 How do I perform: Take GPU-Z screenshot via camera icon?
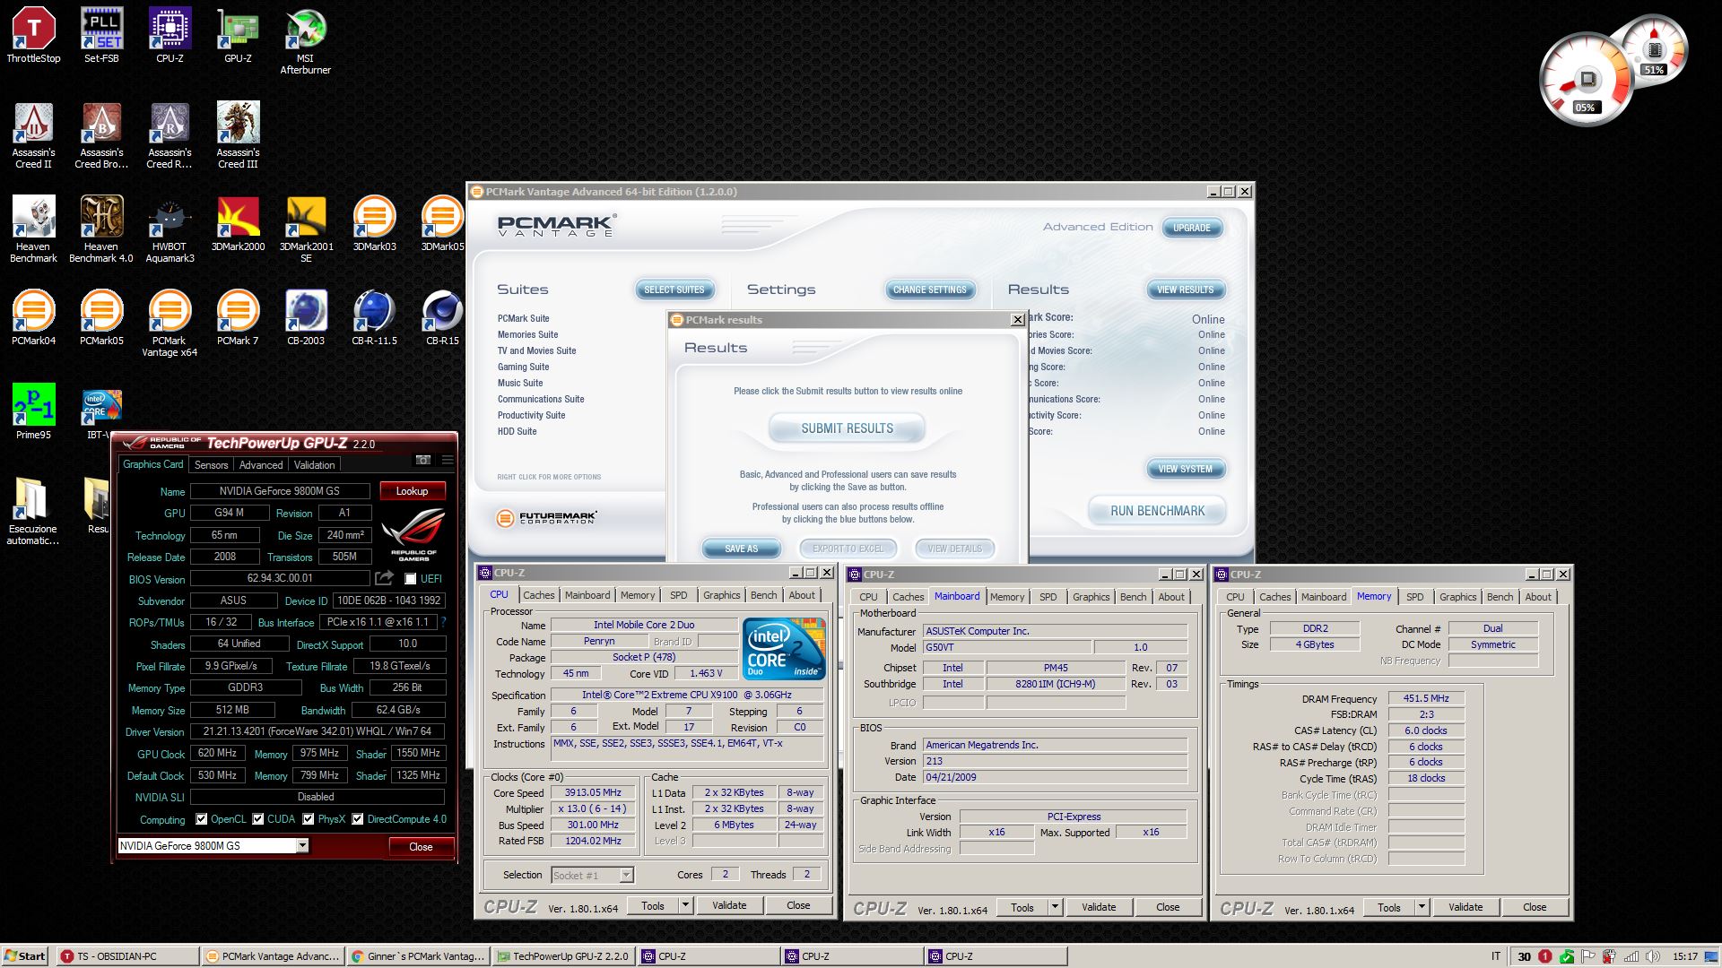(x=422, y=460)
